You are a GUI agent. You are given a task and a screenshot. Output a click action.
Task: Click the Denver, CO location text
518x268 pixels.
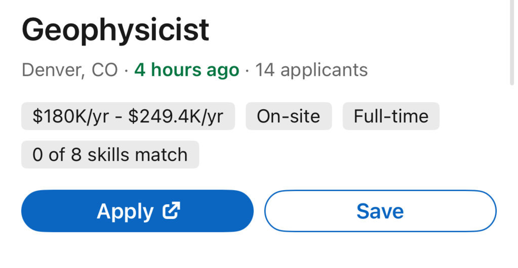click(70, 70)
